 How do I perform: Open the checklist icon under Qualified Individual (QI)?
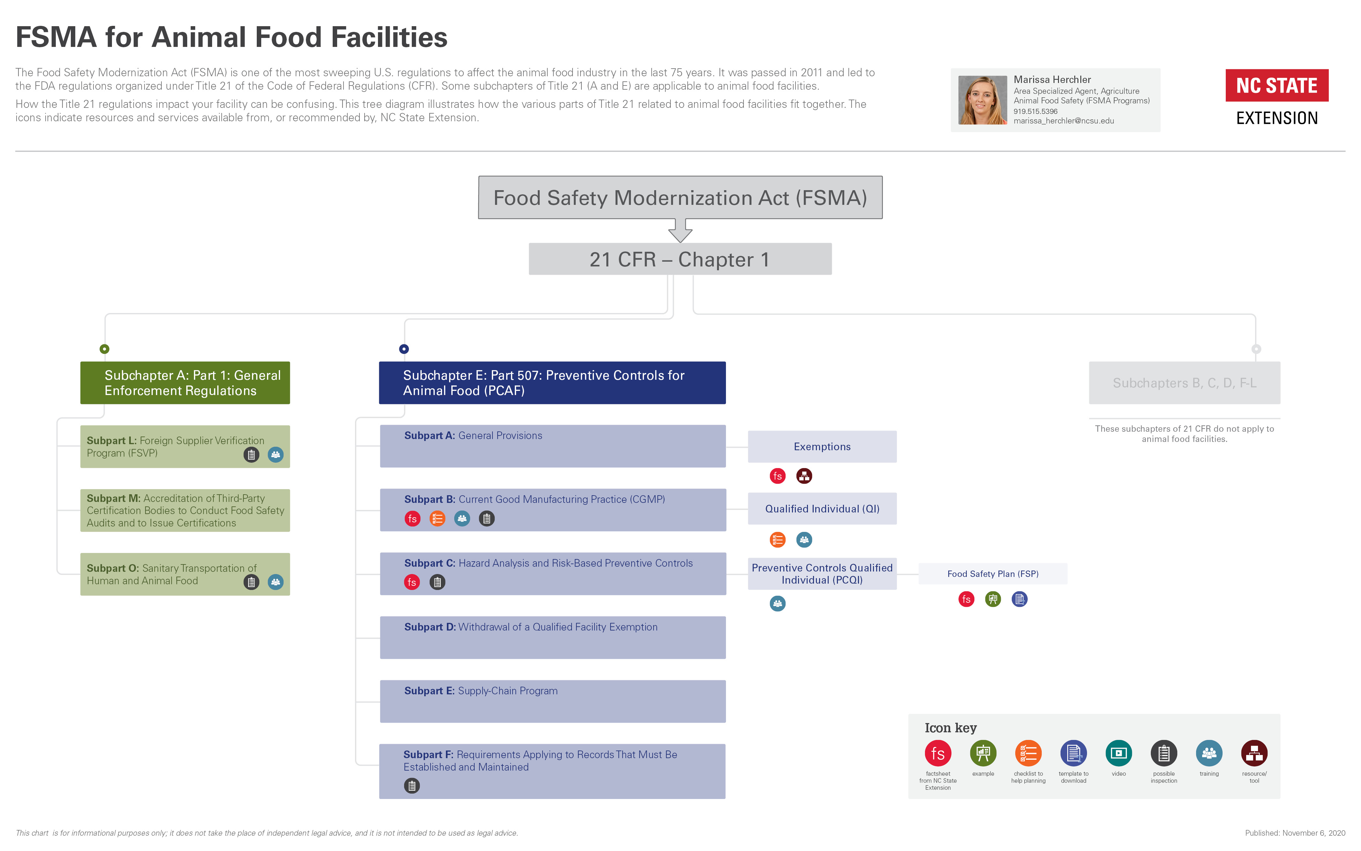(x=777, y=540)
